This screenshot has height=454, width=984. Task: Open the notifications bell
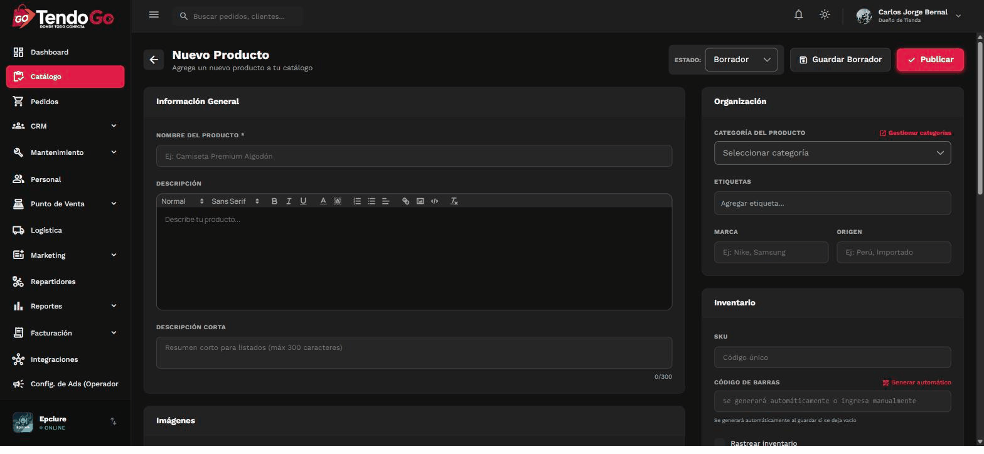coord(798,15)
